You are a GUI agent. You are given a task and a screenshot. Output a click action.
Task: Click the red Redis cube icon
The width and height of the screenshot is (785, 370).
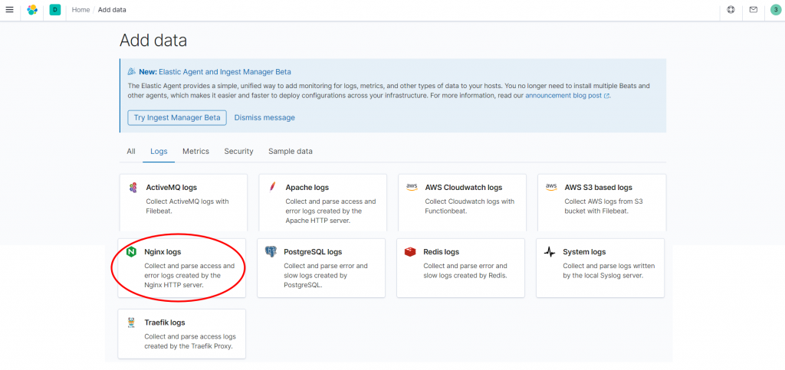click(x=410, y=252)
